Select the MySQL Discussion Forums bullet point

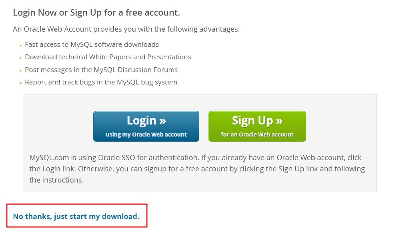pos(101,70)
